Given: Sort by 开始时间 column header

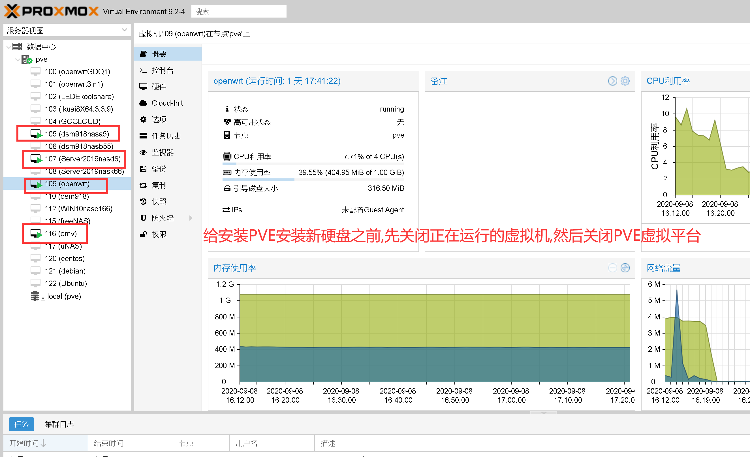Looking at the screenshot, I should [x=46, y=443].
